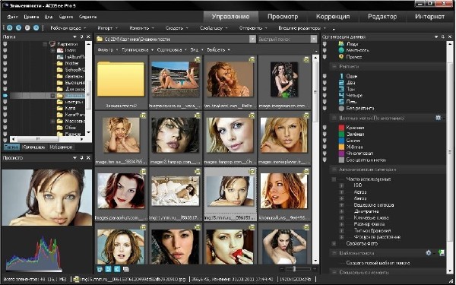
Task: Collapse the Рейтинги section
Action: click(x=334, y=67)
